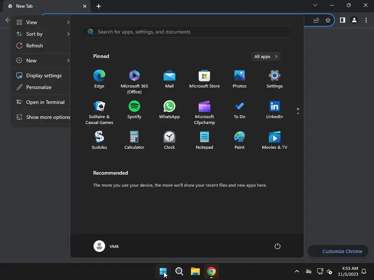Click Show more options entry

click(x=41, y=117)
